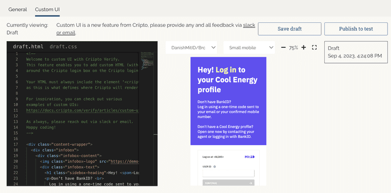The width and height of the screenshot is (391, 193).
Task: Open the DanishMitID/Brc provider dropdown
Action: tap(191, 48)
